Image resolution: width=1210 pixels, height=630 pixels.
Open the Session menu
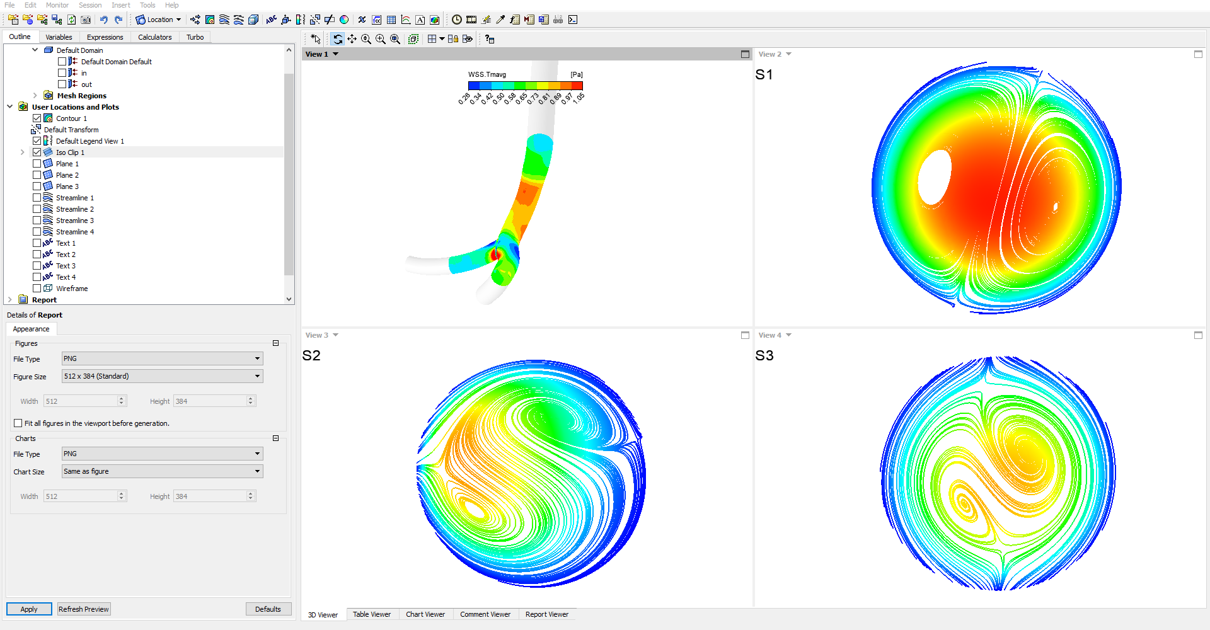(x=90, y=5)
